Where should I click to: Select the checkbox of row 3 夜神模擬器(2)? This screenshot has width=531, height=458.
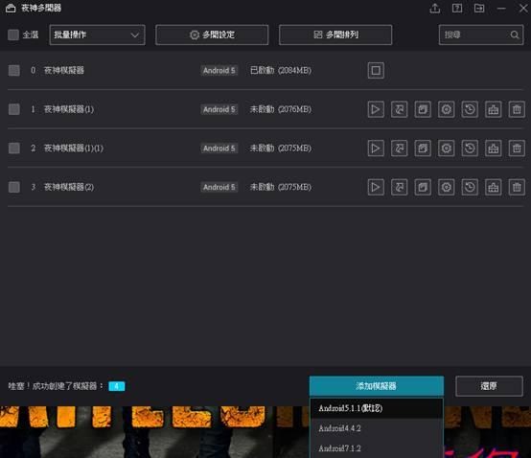[13, 187]
